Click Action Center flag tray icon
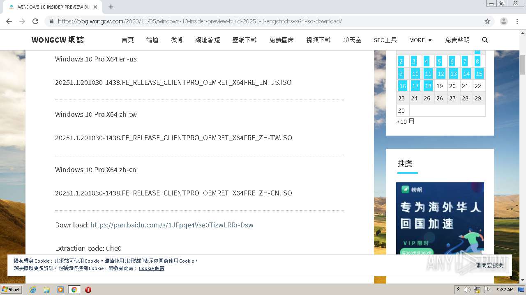The image size is (526, 295). pyautogui.click(x=487, y=290)
